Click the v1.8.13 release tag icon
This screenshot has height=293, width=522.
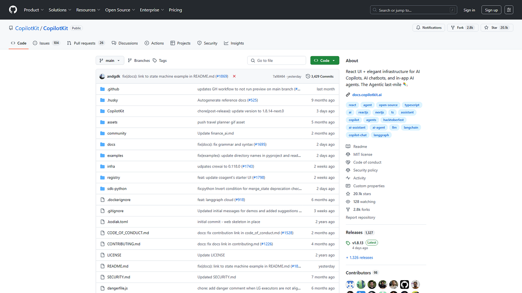[x=348, y=243]
